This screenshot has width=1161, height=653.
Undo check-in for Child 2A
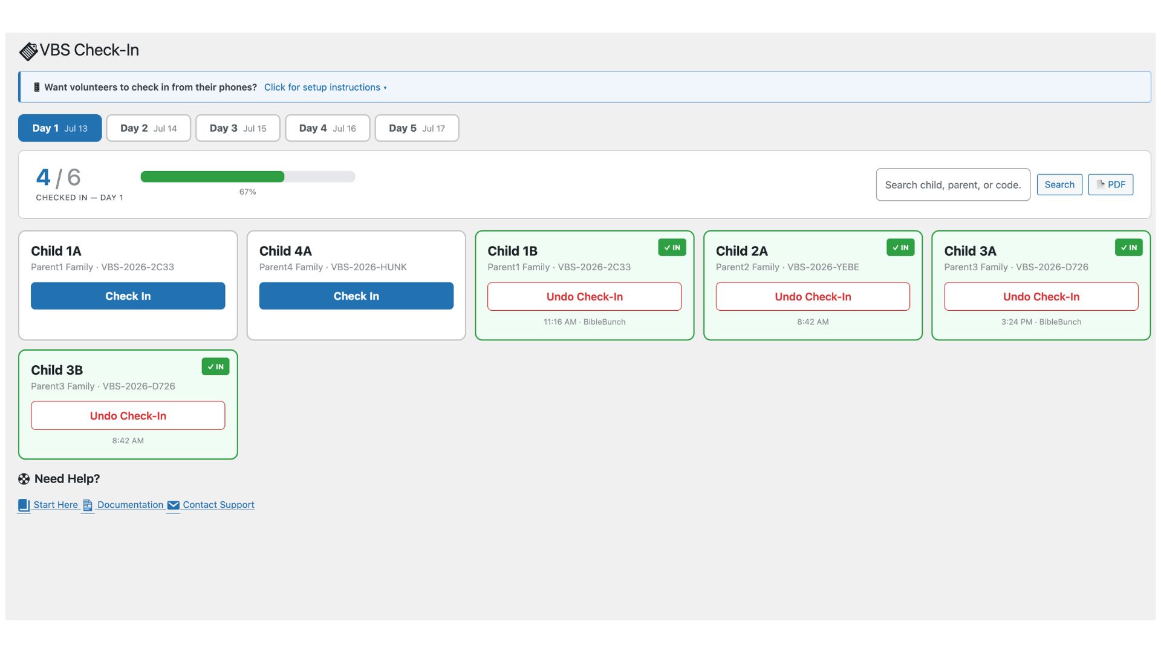point(813,296)
